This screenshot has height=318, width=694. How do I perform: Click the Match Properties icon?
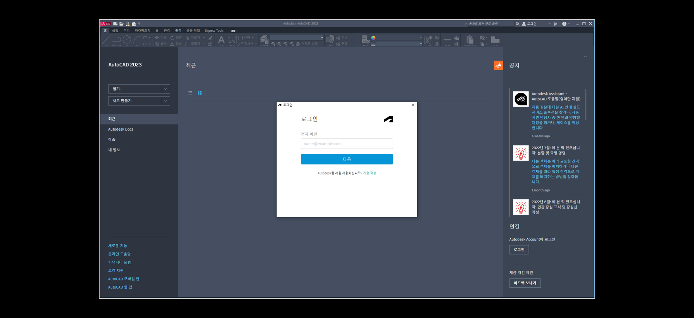365,40
